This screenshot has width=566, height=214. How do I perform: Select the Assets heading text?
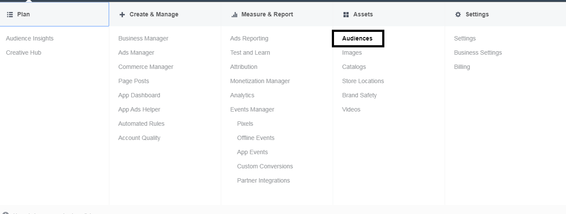click(x=363, y=14)
